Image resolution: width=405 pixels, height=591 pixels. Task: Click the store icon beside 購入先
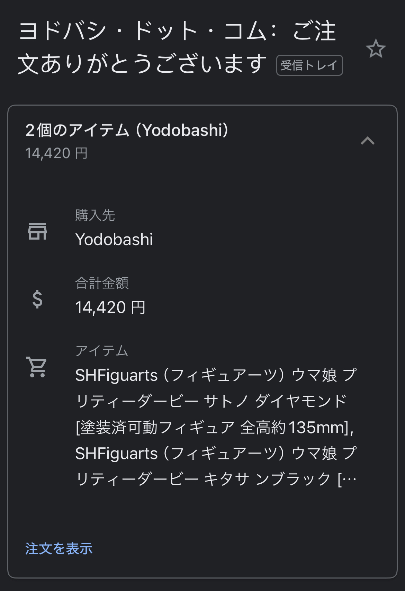pyautogui.click(x=37, y=231)
